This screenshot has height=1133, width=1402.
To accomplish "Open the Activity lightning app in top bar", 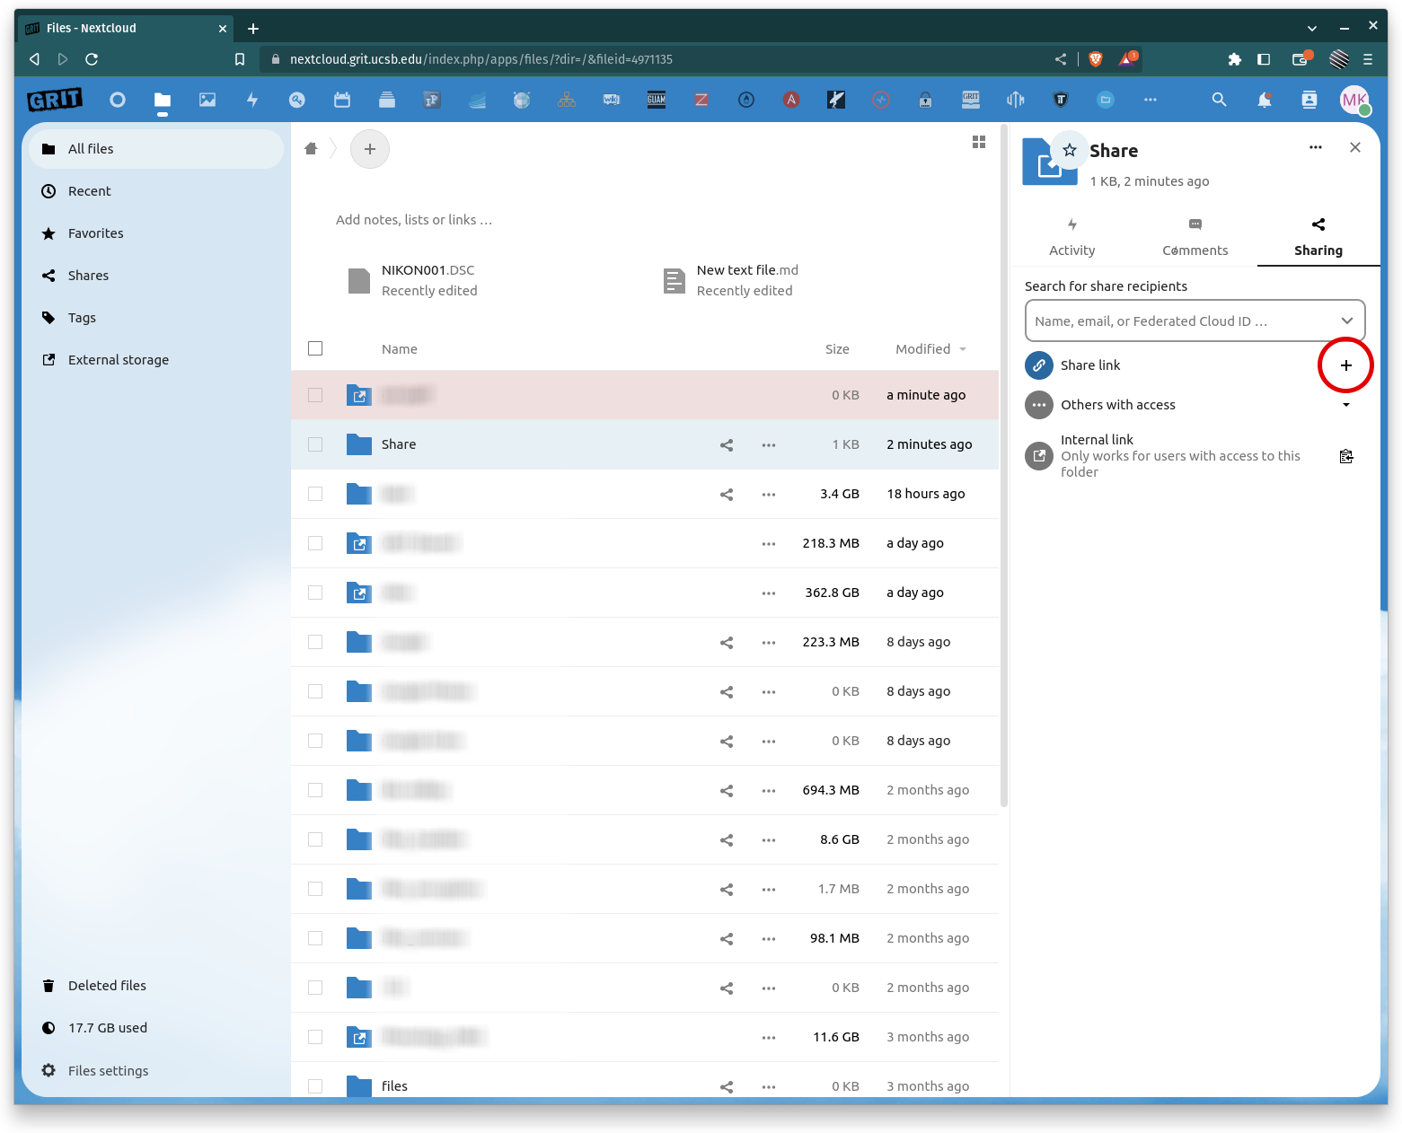I will coord(252,100).
